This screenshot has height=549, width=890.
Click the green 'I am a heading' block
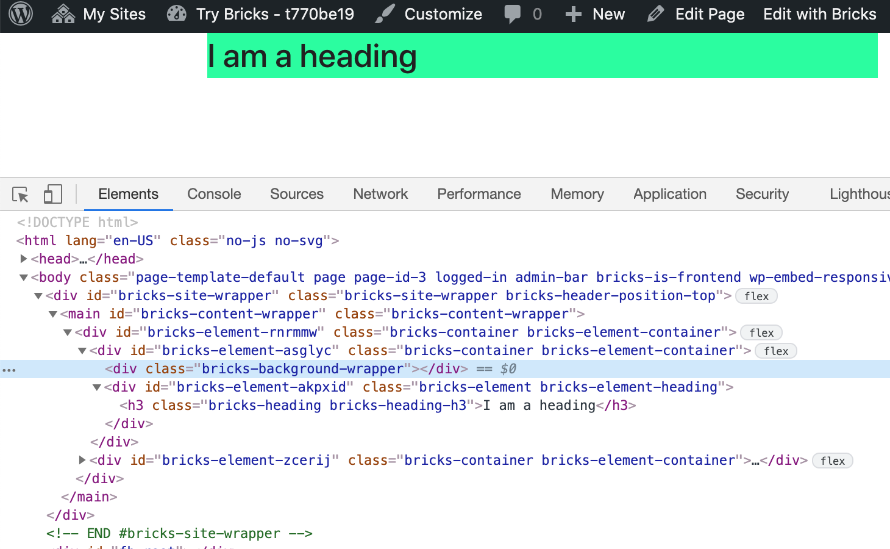(x=542, y=56)
